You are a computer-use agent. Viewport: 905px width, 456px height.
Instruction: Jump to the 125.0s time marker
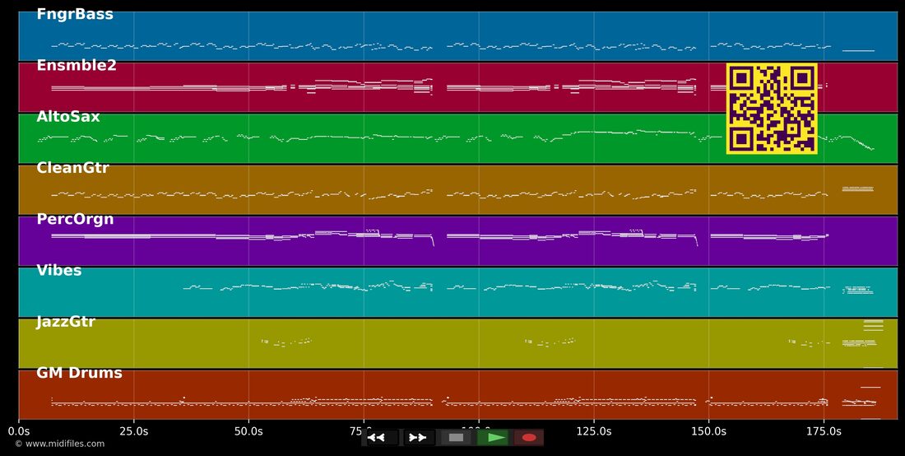coord(594,431)
